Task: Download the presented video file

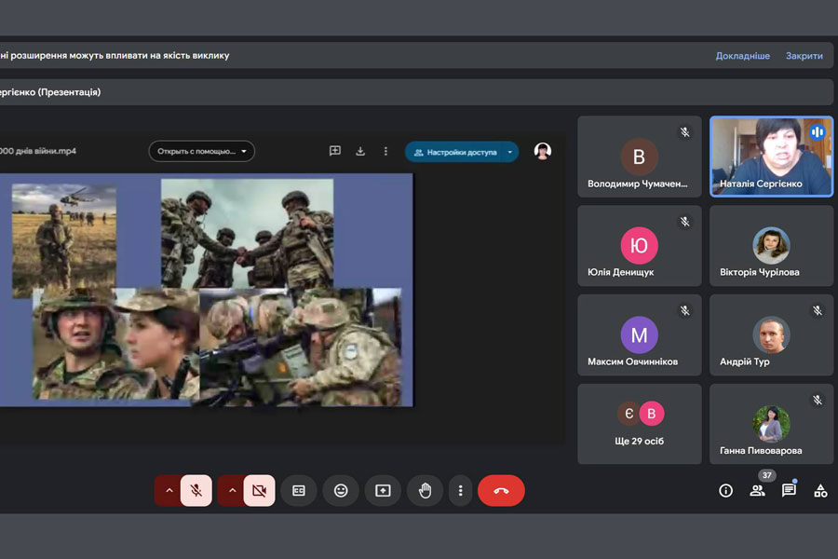Action: 360,151
